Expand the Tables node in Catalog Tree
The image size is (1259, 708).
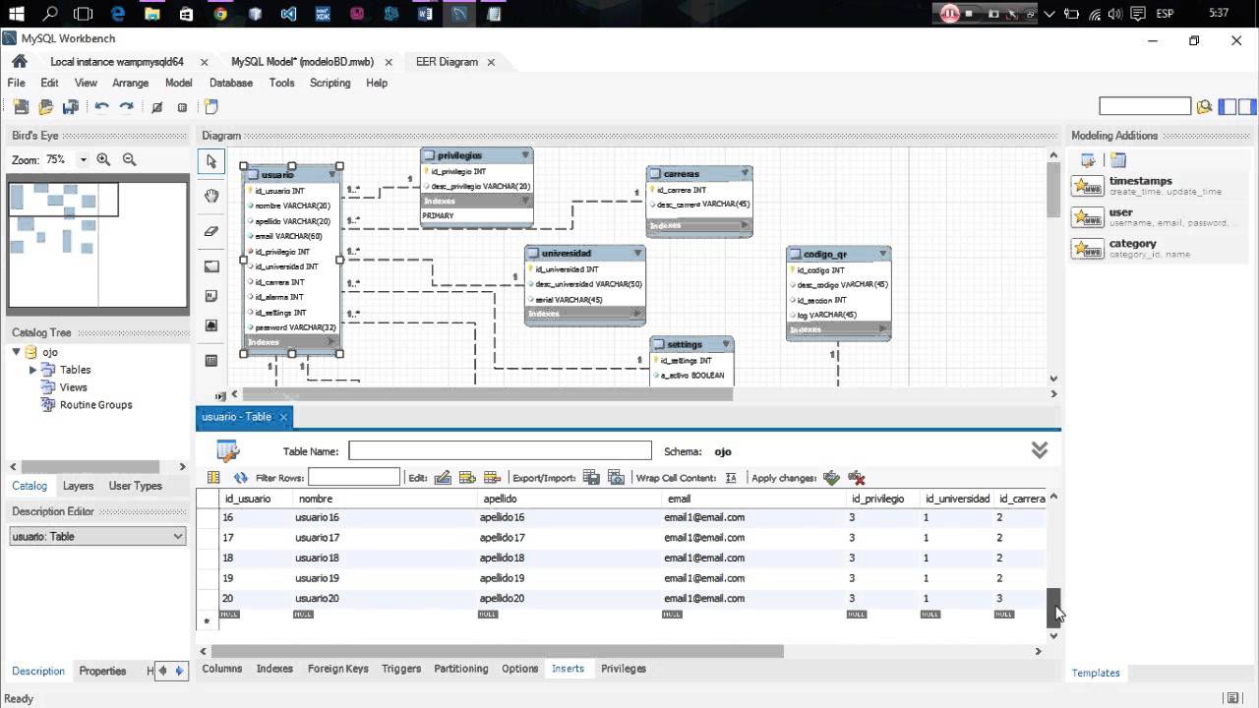[32, 370]
